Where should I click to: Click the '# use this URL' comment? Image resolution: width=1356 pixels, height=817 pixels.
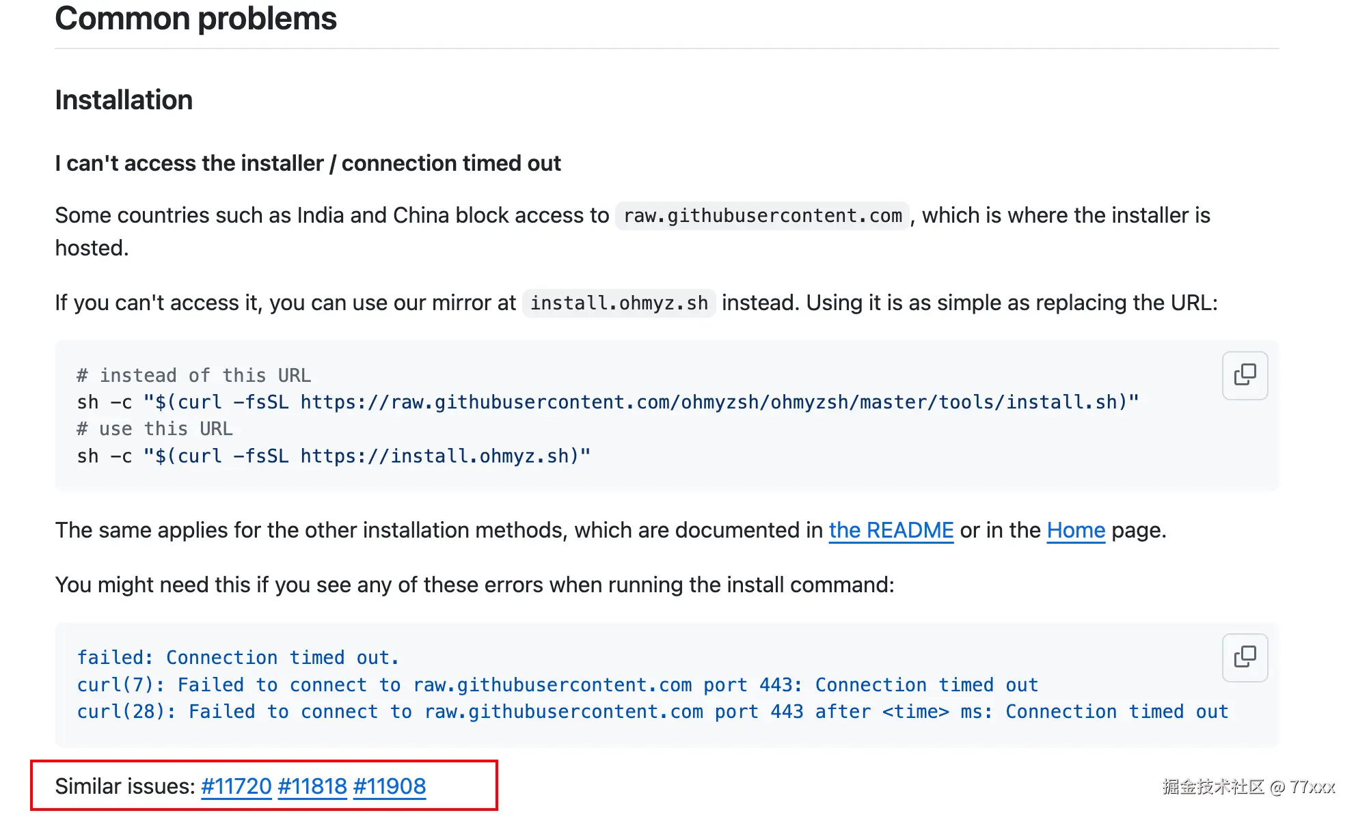tap(155, 429)
